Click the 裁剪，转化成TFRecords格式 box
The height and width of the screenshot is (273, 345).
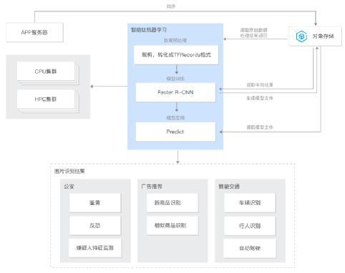176,55
